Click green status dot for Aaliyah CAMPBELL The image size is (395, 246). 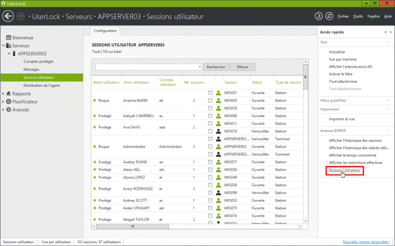coord(95,116)
